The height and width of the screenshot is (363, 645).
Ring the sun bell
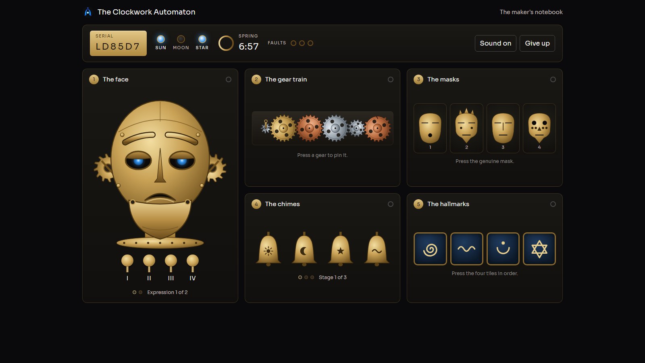point(268,249)
